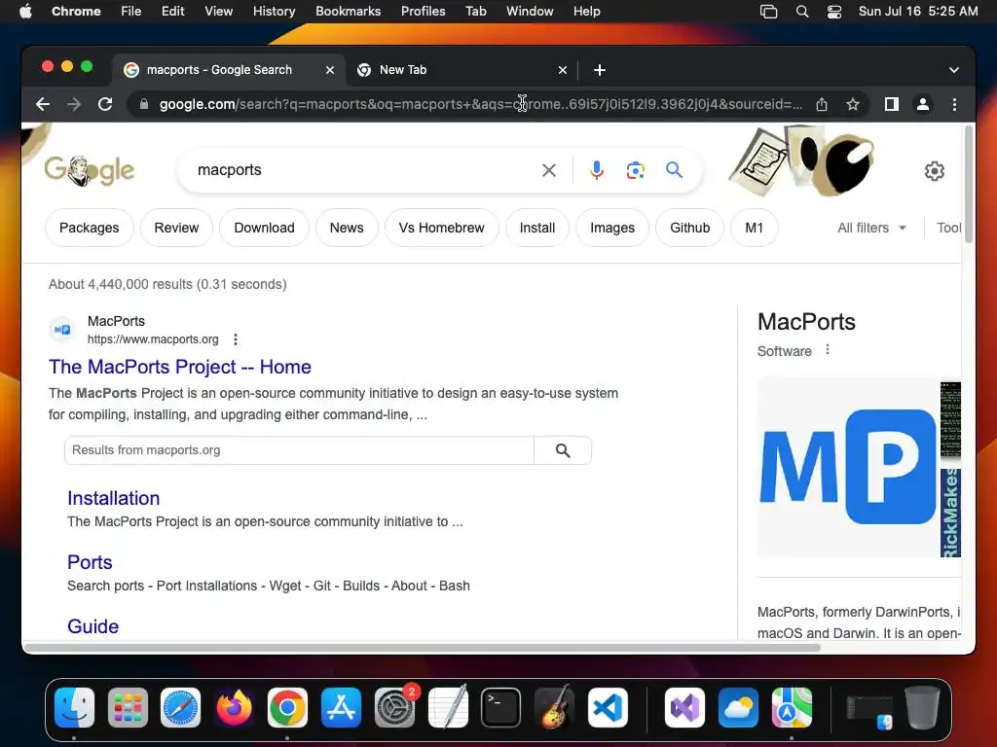This screenshot has width=997, height=747.
Task: Open the Bookmarks menu
Action: point(348,12)
